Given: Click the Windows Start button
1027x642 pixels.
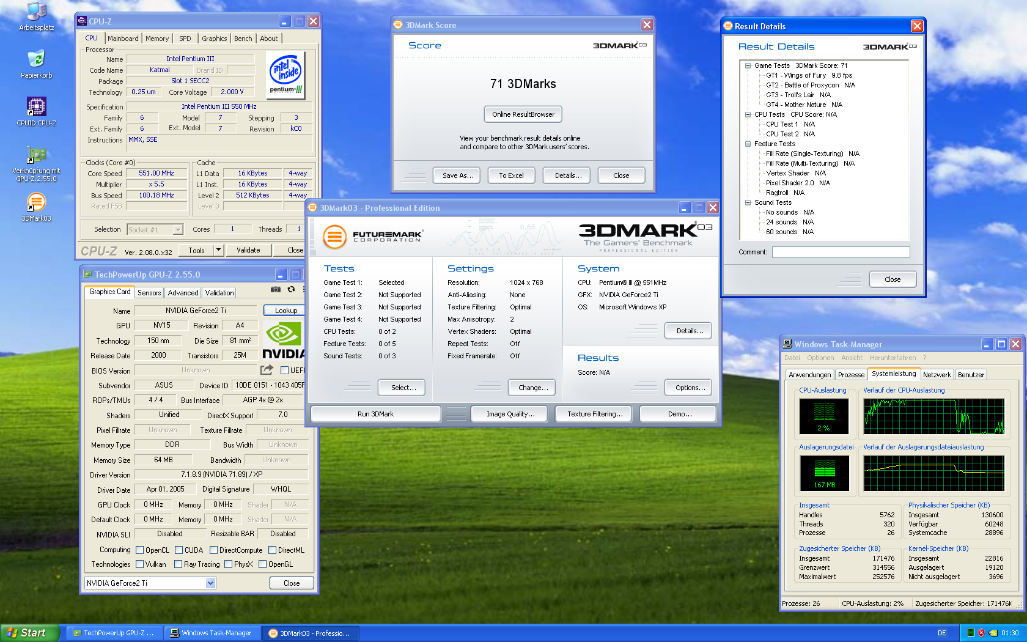Looking at the screenshot, I should 29,633.
